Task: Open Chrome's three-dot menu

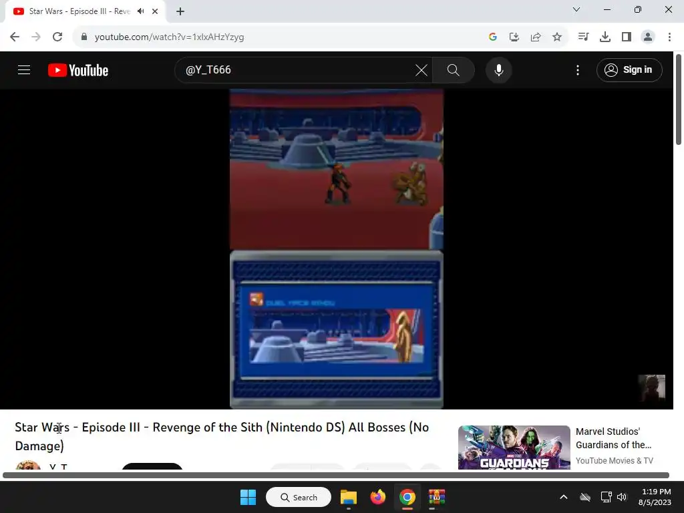Action: pyautogui.click(x=669, y=37)
